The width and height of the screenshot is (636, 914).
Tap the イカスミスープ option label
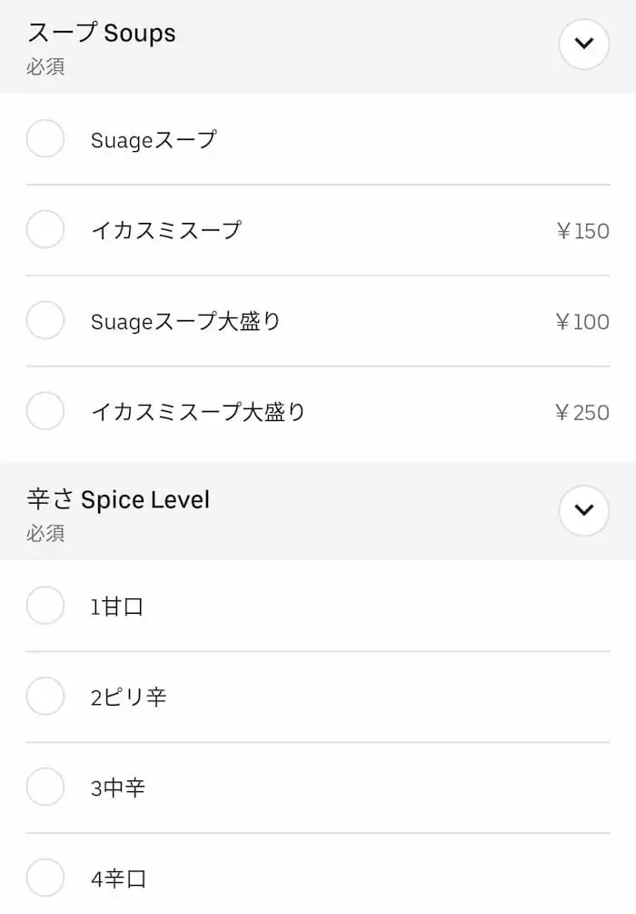166,230
